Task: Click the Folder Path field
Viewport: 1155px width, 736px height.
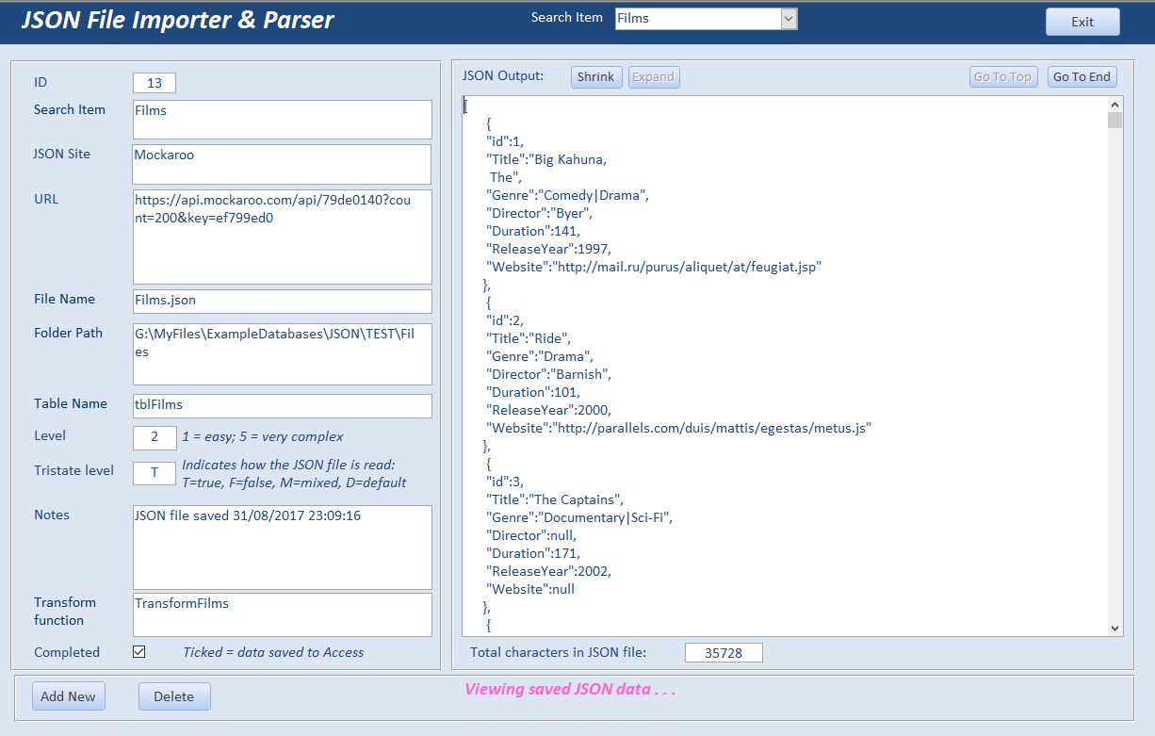Action: point(283,354)
